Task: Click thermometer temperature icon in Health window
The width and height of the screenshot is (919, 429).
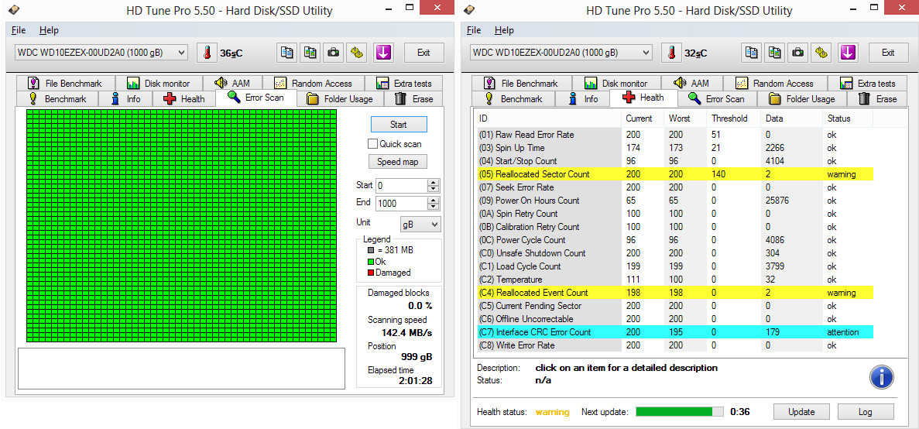Action: 671,52
